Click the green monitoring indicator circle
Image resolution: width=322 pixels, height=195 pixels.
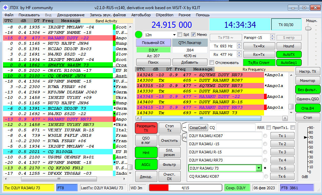click(139, 35)
